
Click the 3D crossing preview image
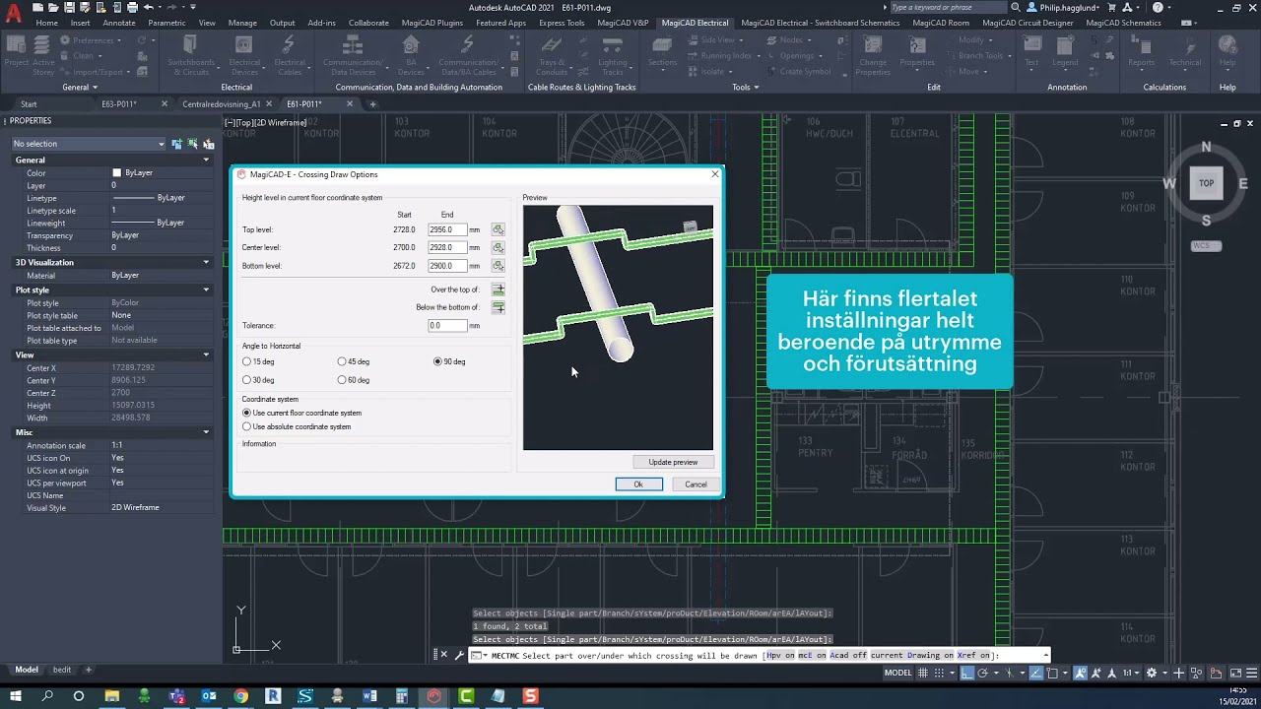tap(618, 328)
